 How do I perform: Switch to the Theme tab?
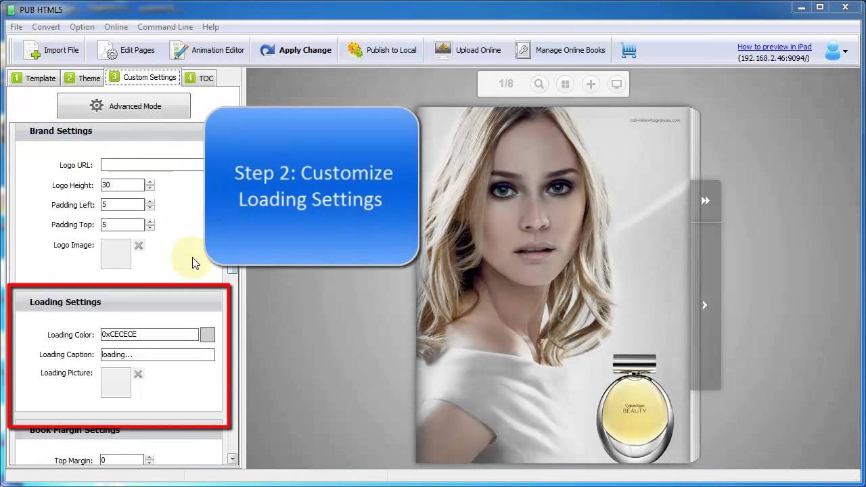(x=83, y=78)
